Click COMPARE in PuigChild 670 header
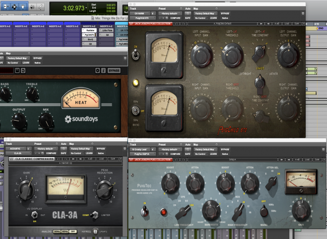The height and width of the screenshot is (239, 327). click(x=175, y=18)
